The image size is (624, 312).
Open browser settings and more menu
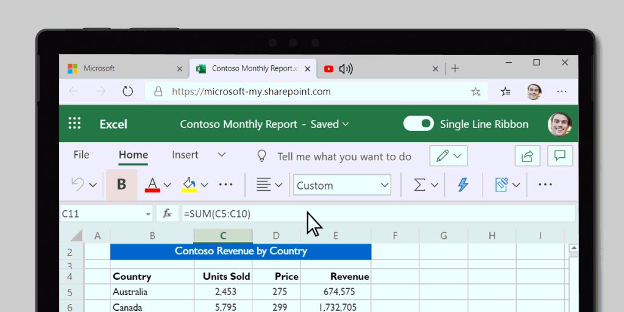(561, 91)
